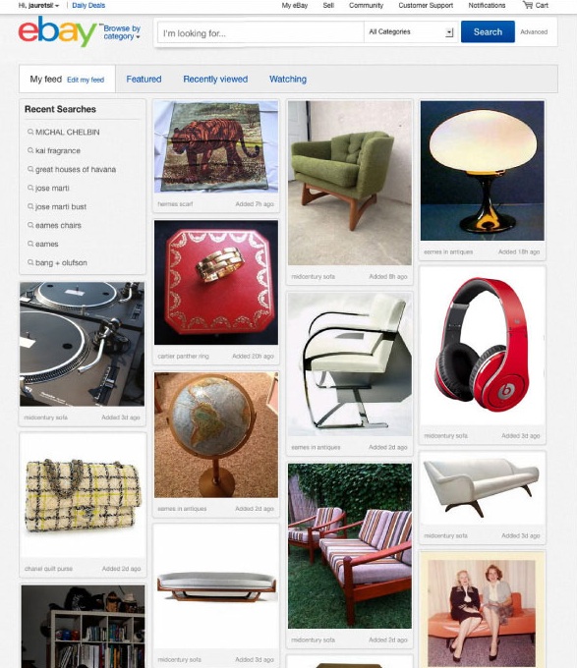Open Browse by category menu
The height and width of the screenshot is (668, 577).
[122, 32]
